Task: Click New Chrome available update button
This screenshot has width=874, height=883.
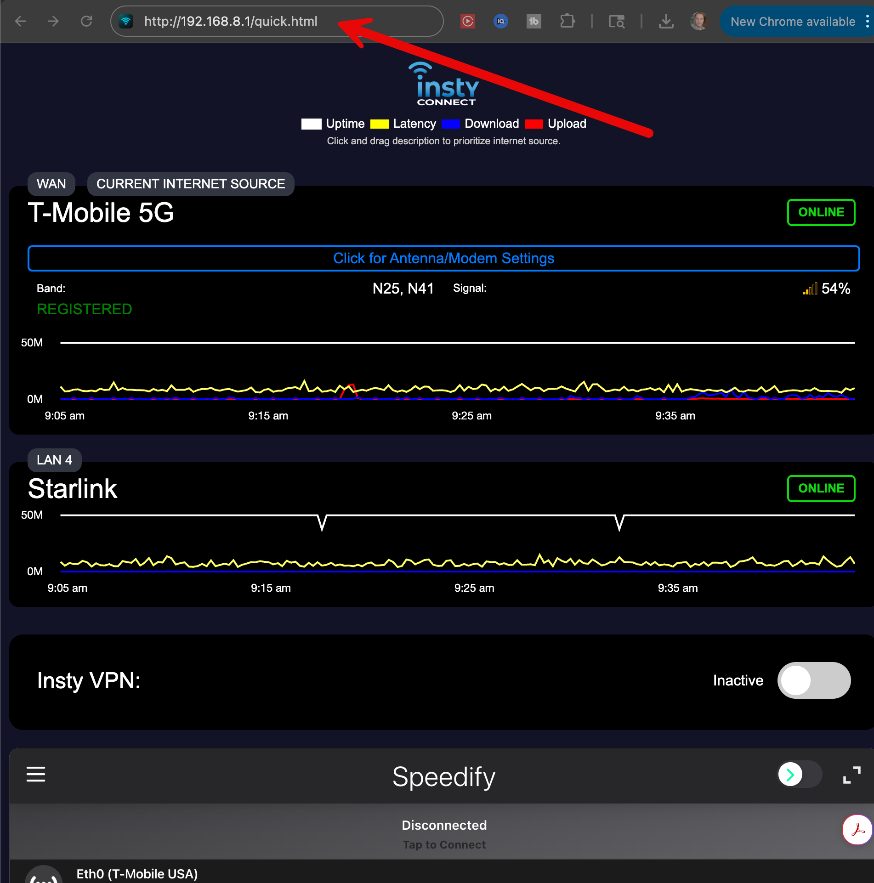Action: [793, 21]
